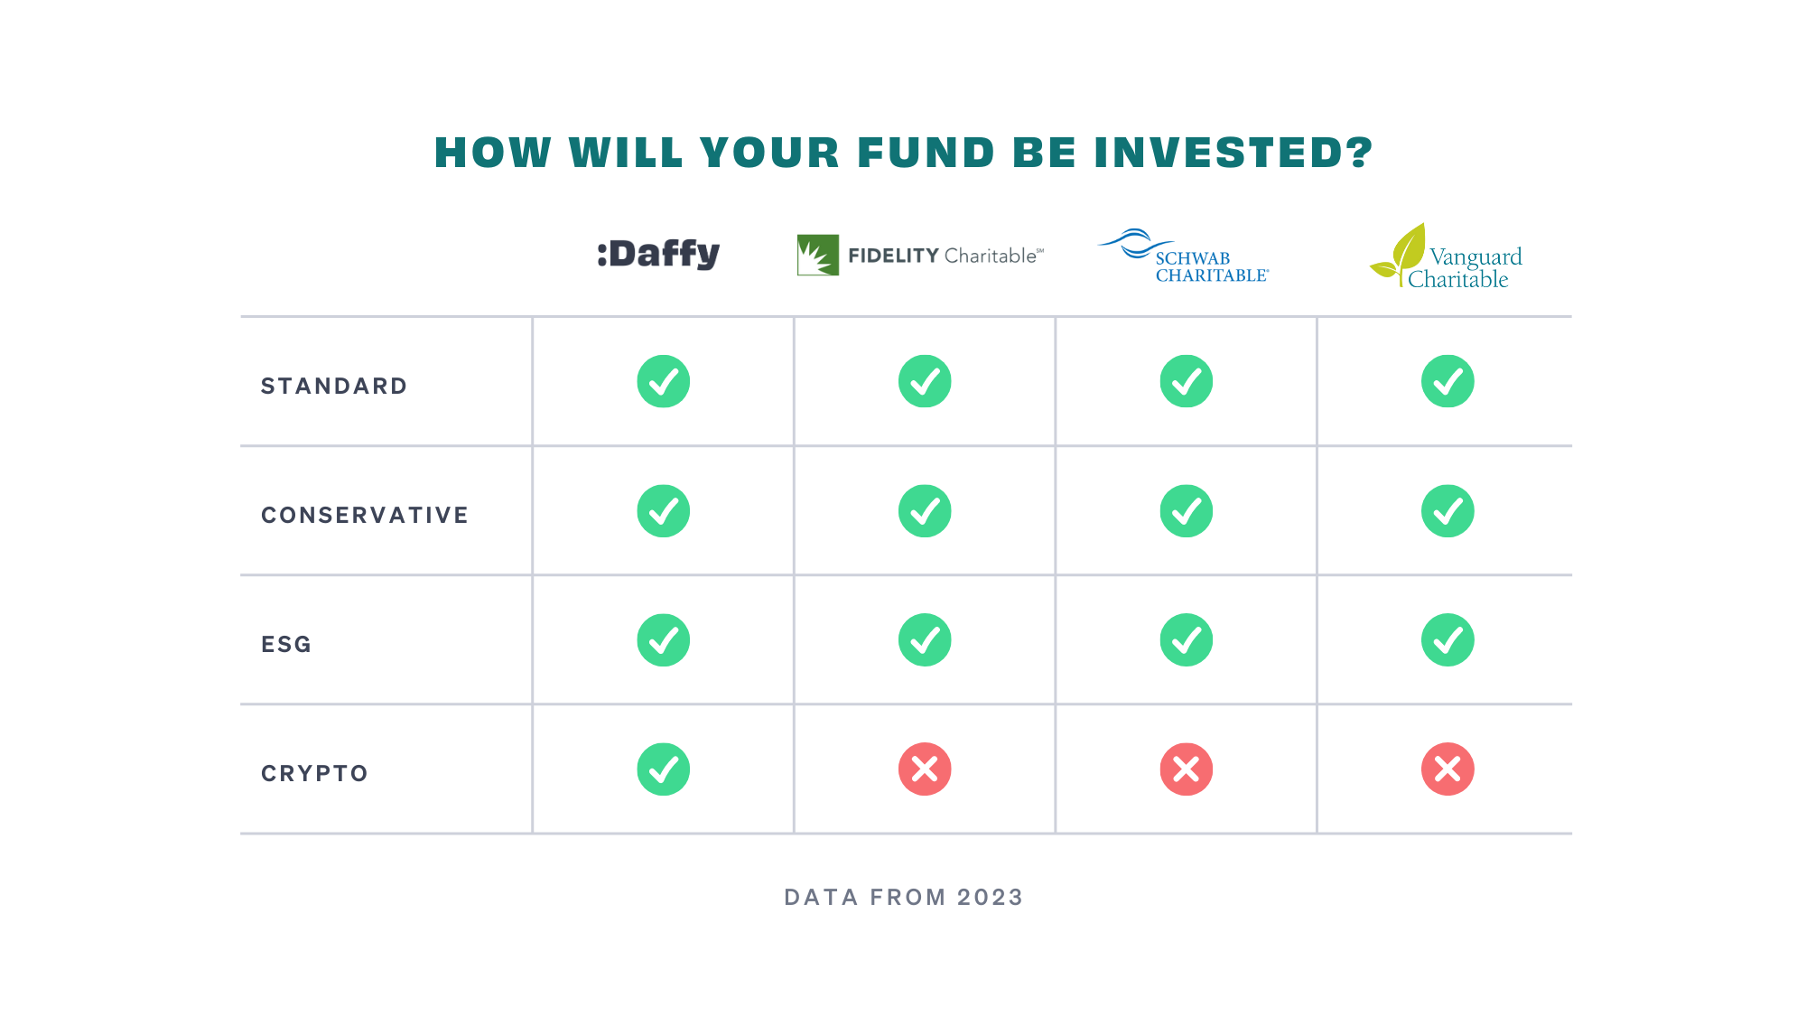Click Fidelity's checkmark in Conservative row
Image resolution: width=1806 pixels, height=1016 pixels.
(925, 511)
